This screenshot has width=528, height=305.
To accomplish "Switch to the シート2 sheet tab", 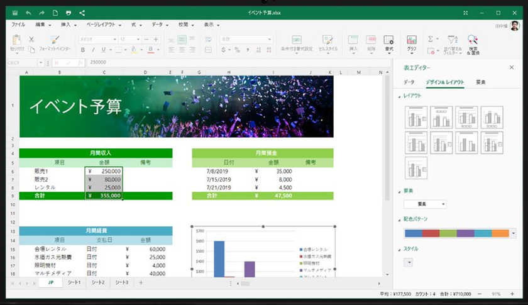I will point(98,283).
